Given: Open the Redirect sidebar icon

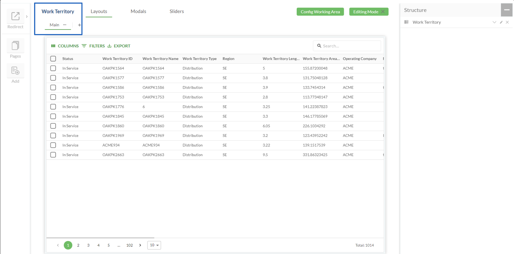Looking at the screenshot, I should 15,16.
